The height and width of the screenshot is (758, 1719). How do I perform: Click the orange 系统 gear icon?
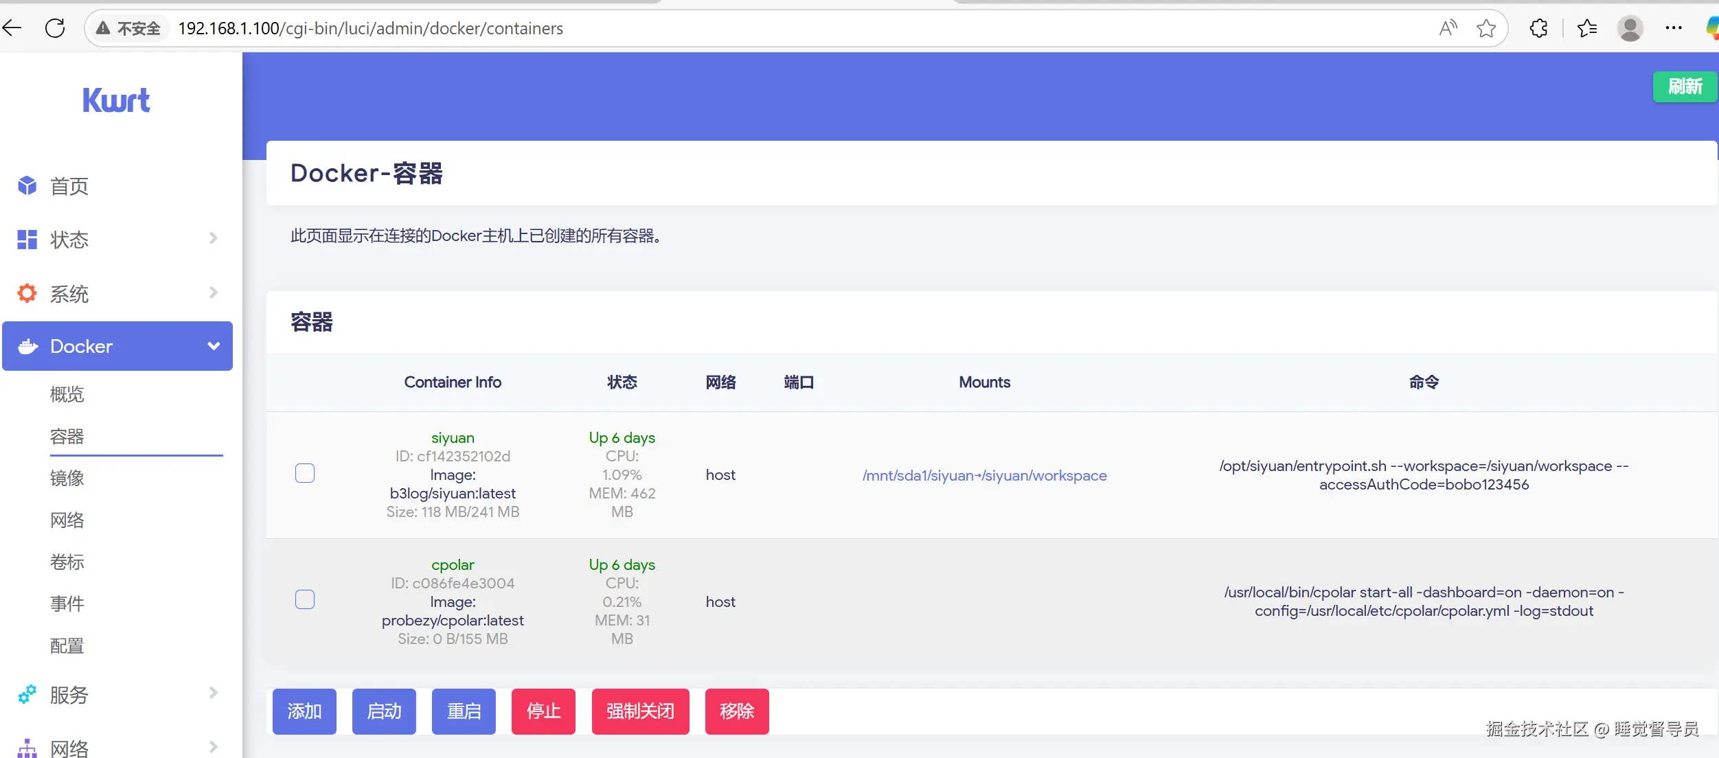26,293
